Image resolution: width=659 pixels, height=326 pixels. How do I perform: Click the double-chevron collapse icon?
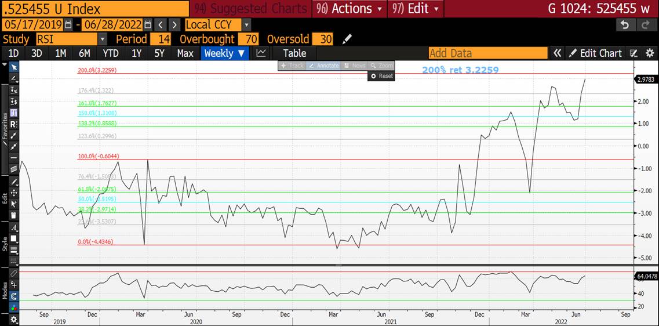(x=558, y=53)
